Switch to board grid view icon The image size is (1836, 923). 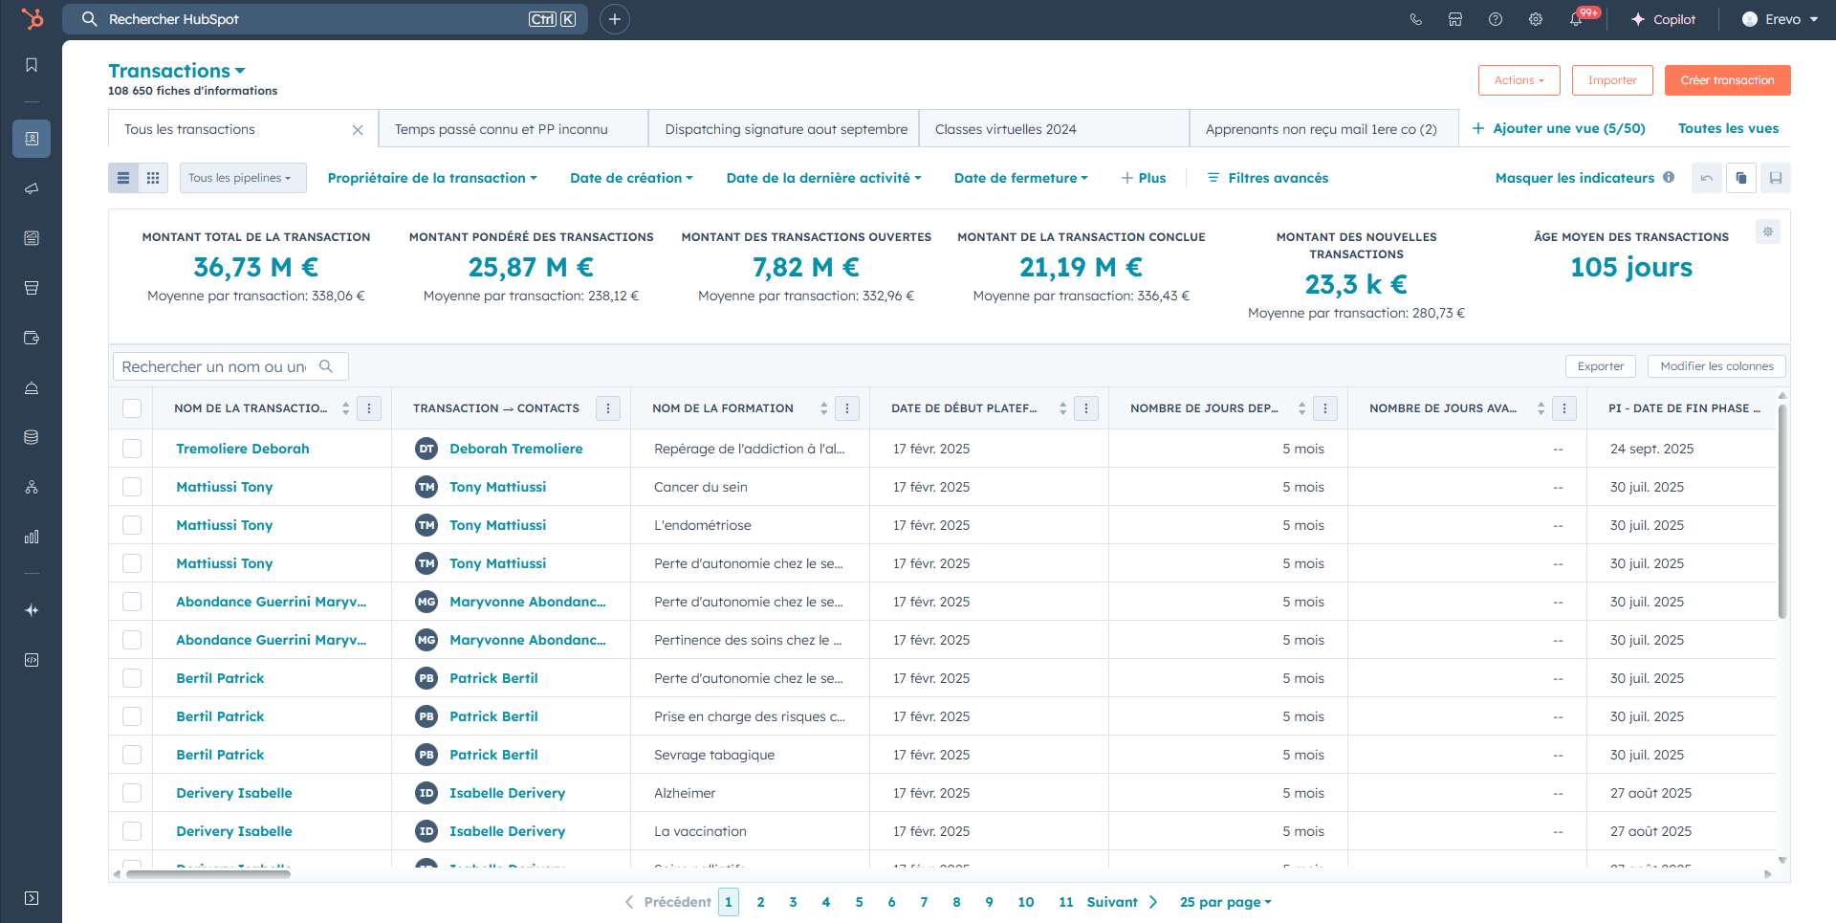tap(153, 178)
